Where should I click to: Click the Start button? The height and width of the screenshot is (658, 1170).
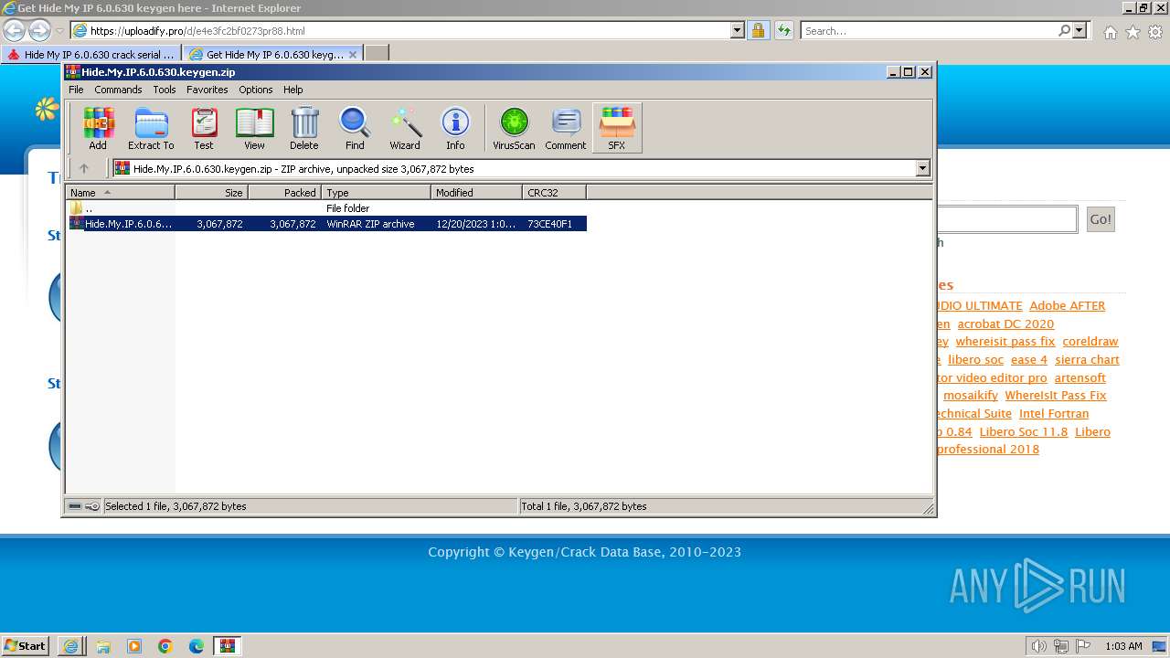pos(25,645)
